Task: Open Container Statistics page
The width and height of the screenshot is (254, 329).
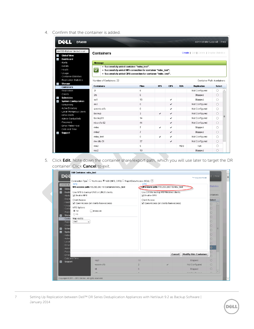Action: coord(72,76)
